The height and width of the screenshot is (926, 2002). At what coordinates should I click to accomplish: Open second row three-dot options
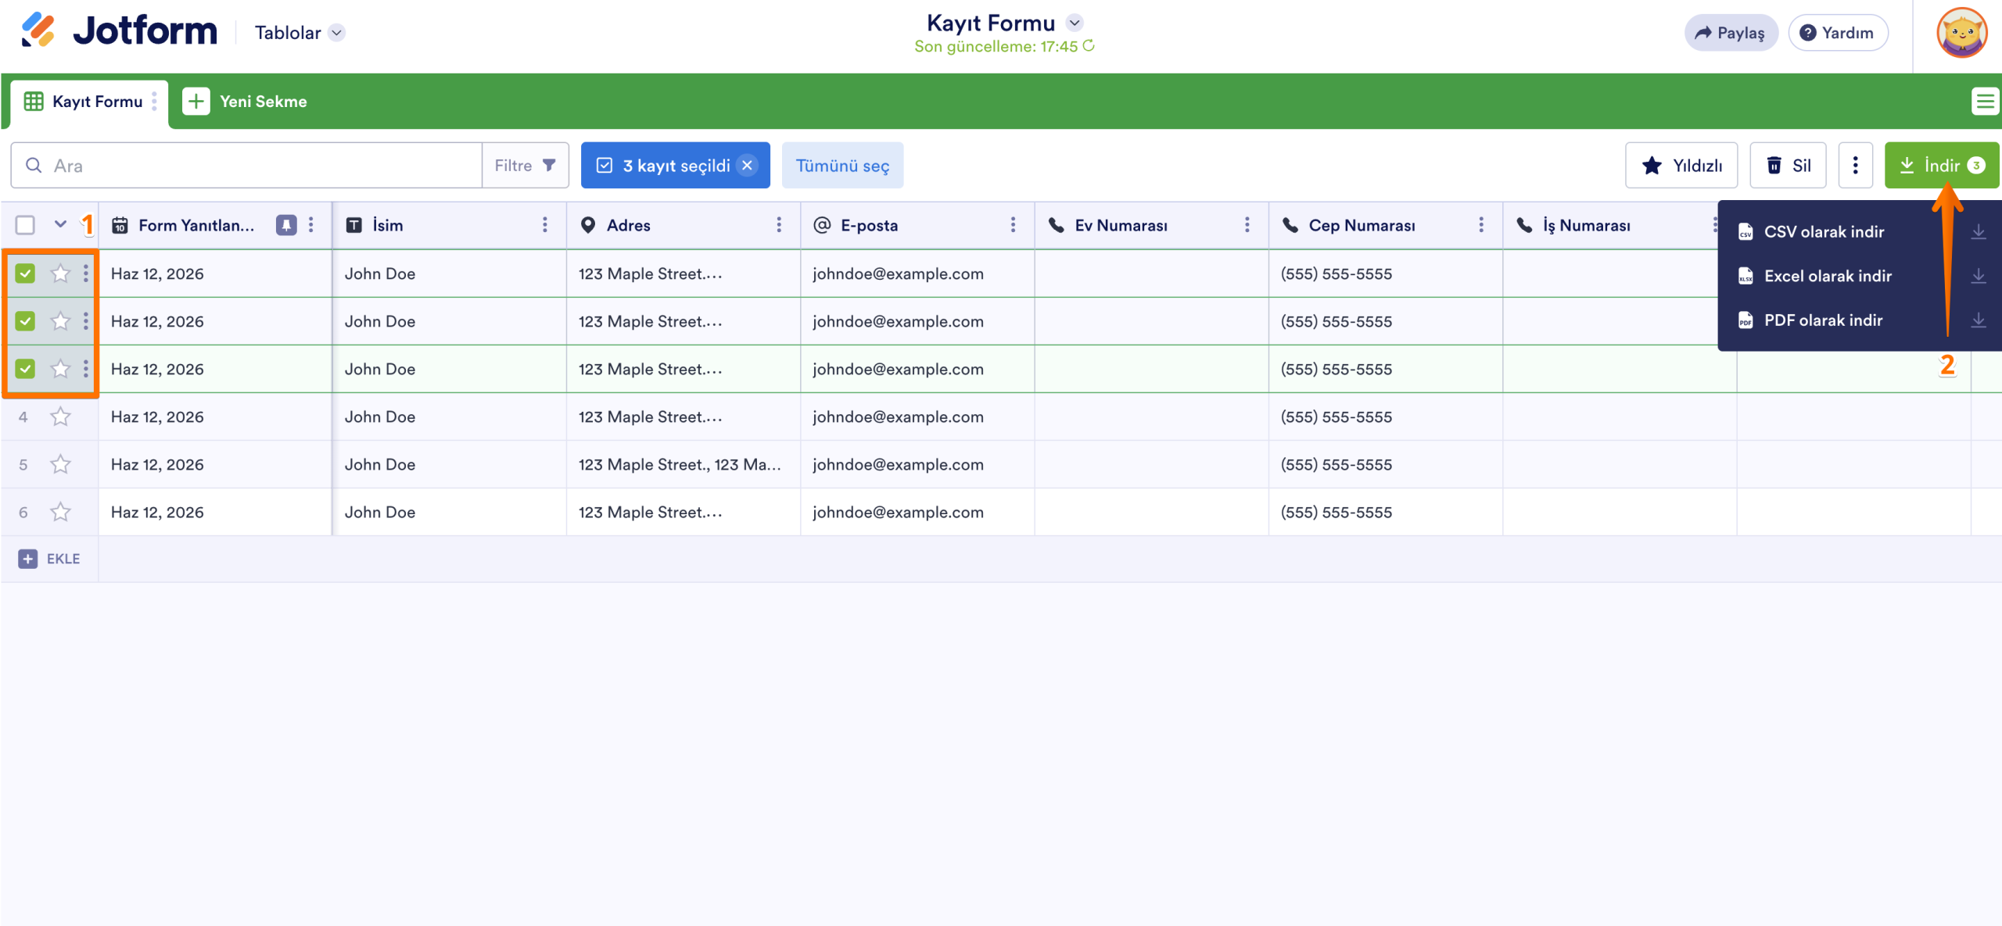click(x=85, y=321)
